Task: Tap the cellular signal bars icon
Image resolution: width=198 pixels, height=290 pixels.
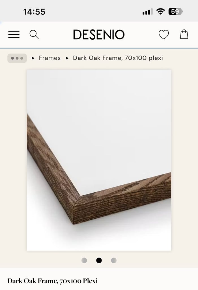Action: point(147,12)
